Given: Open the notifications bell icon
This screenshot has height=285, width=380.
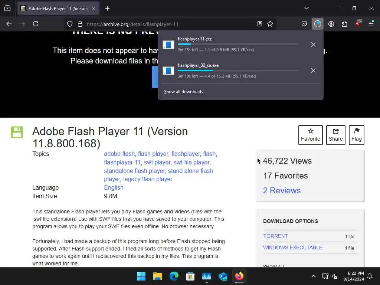Looking at the screenshot, I should [x=370, y=276].
